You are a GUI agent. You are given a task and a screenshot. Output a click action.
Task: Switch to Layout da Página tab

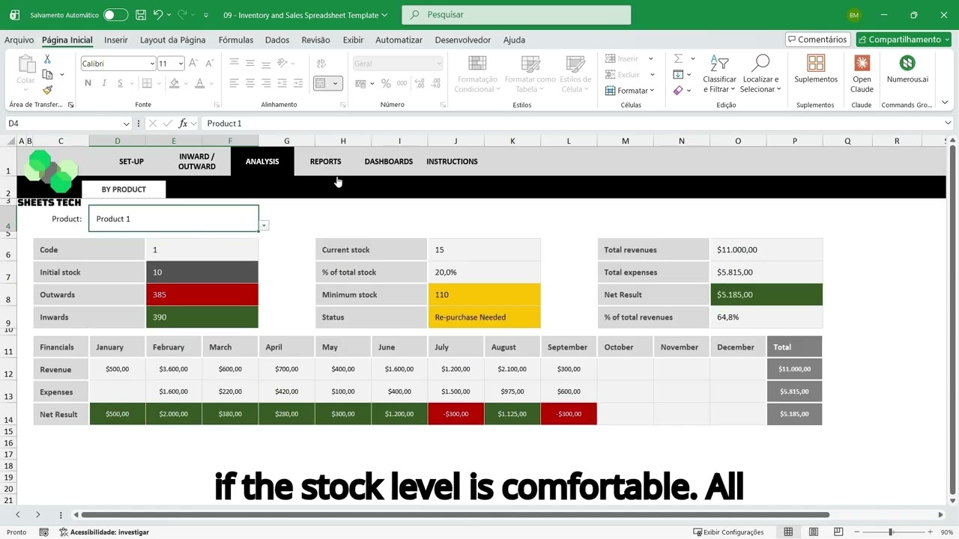tap(173, 40)
